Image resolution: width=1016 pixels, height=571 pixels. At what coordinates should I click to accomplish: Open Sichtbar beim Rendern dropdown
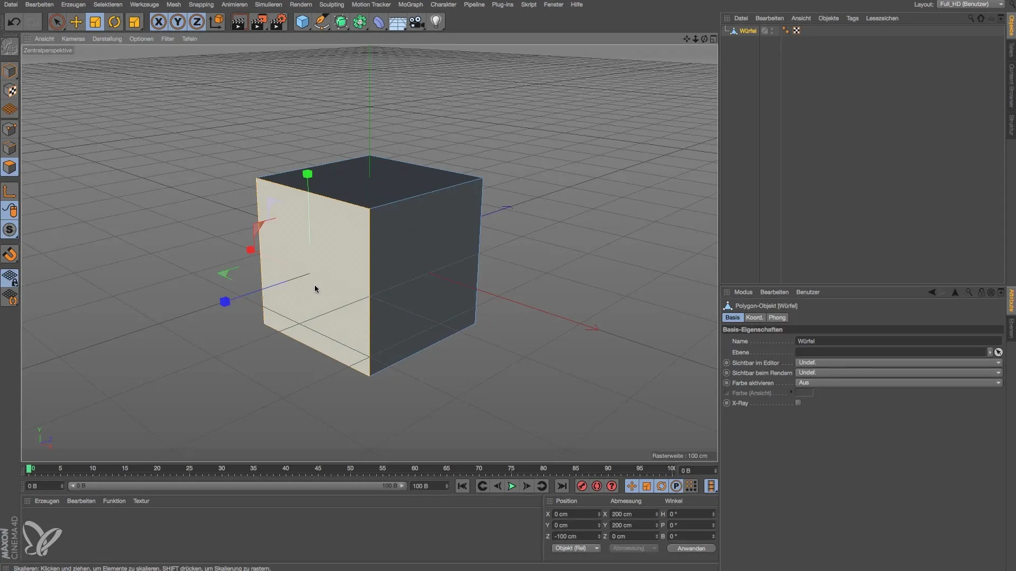(899, 373)
